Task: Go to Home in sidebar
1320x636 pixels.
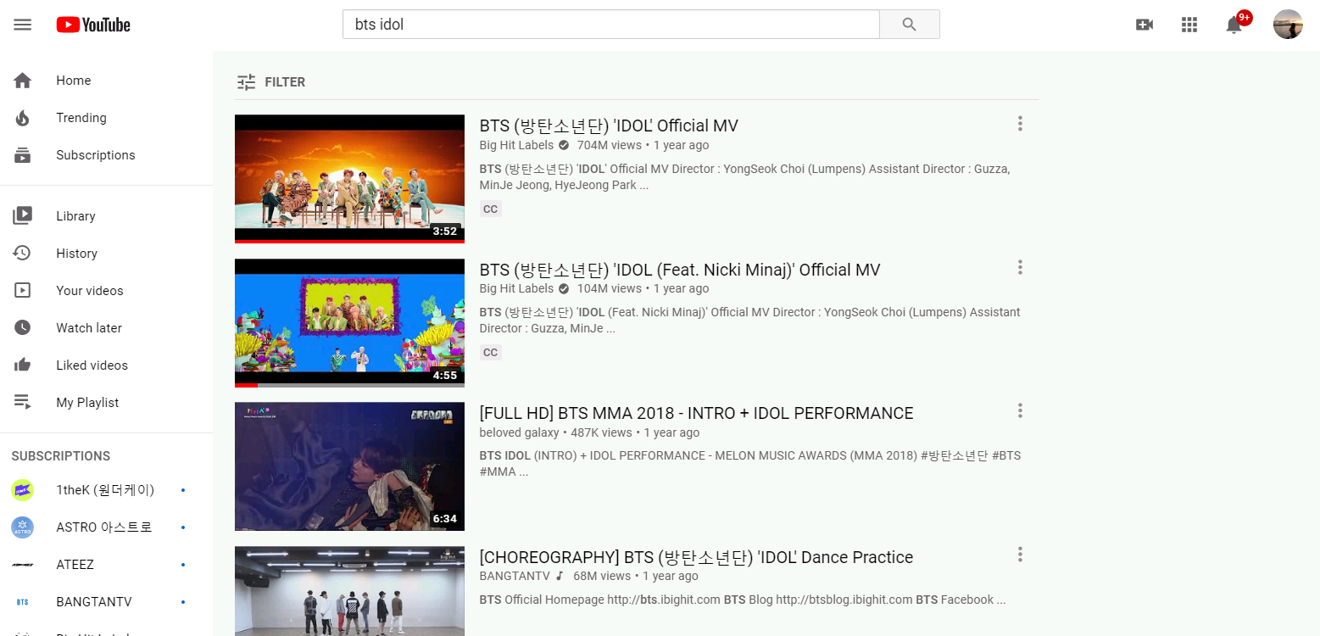Action: coord(106,81)
